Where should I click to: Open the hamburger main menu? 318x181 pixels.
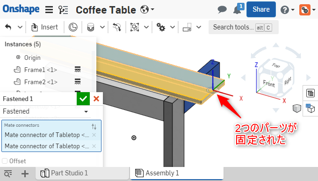49,9
